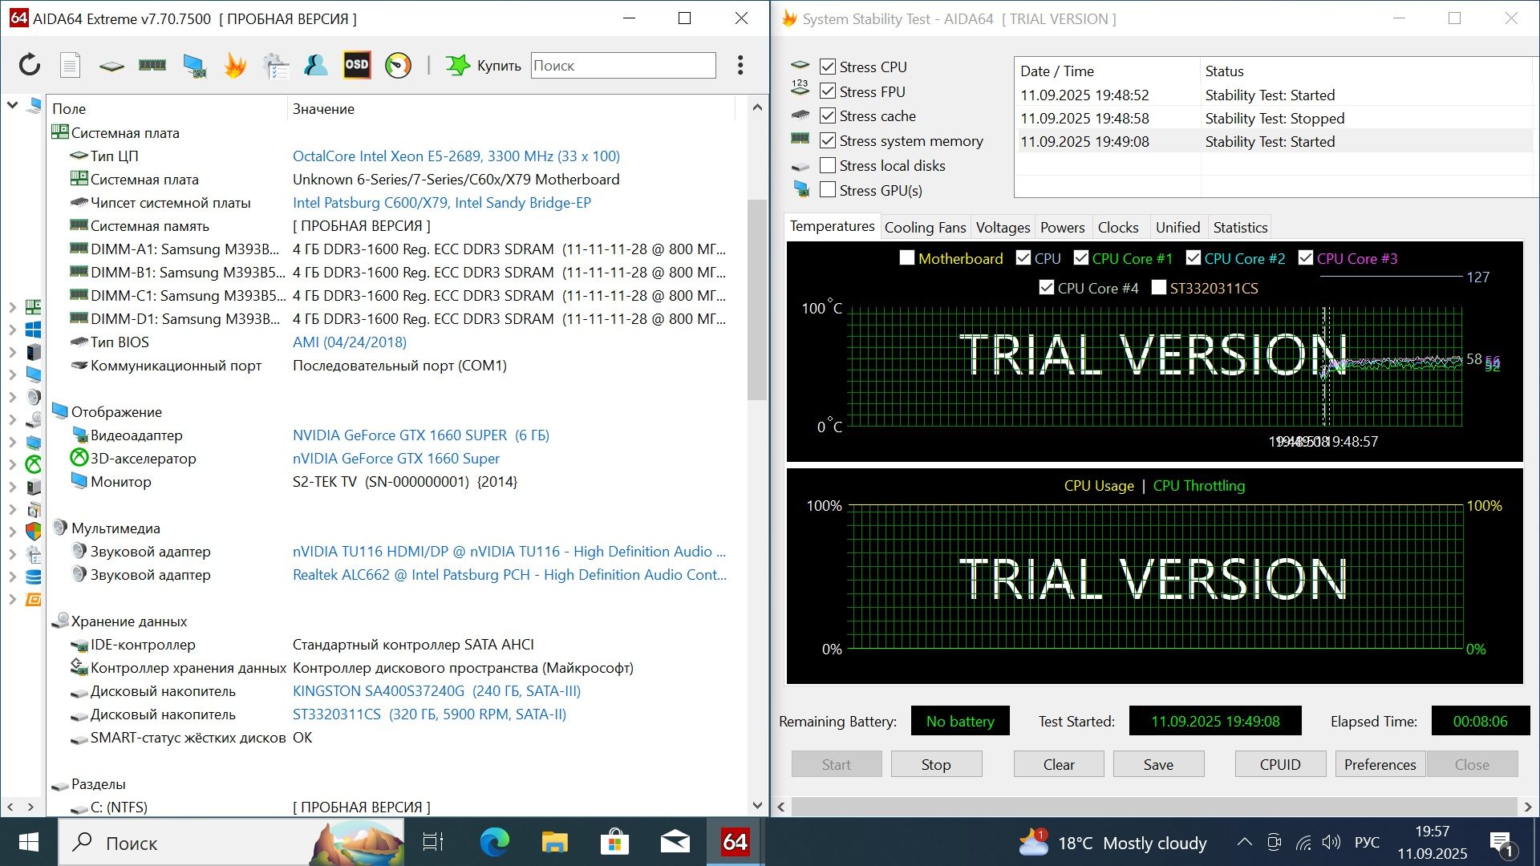Click the Clear button
This screenshot has height=866, width=1540.
pyautogui.click(x=1059, y=764)
